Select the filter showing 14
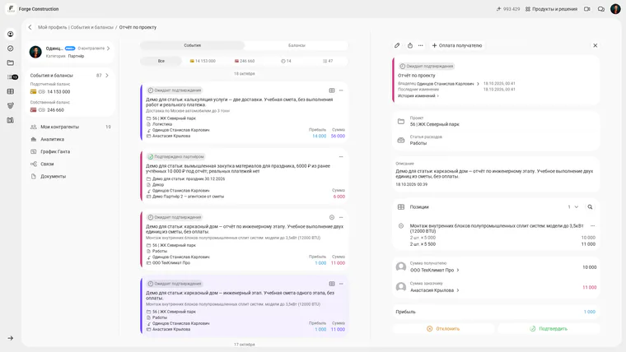Screen dimensions: 626x352 point(286,61)
